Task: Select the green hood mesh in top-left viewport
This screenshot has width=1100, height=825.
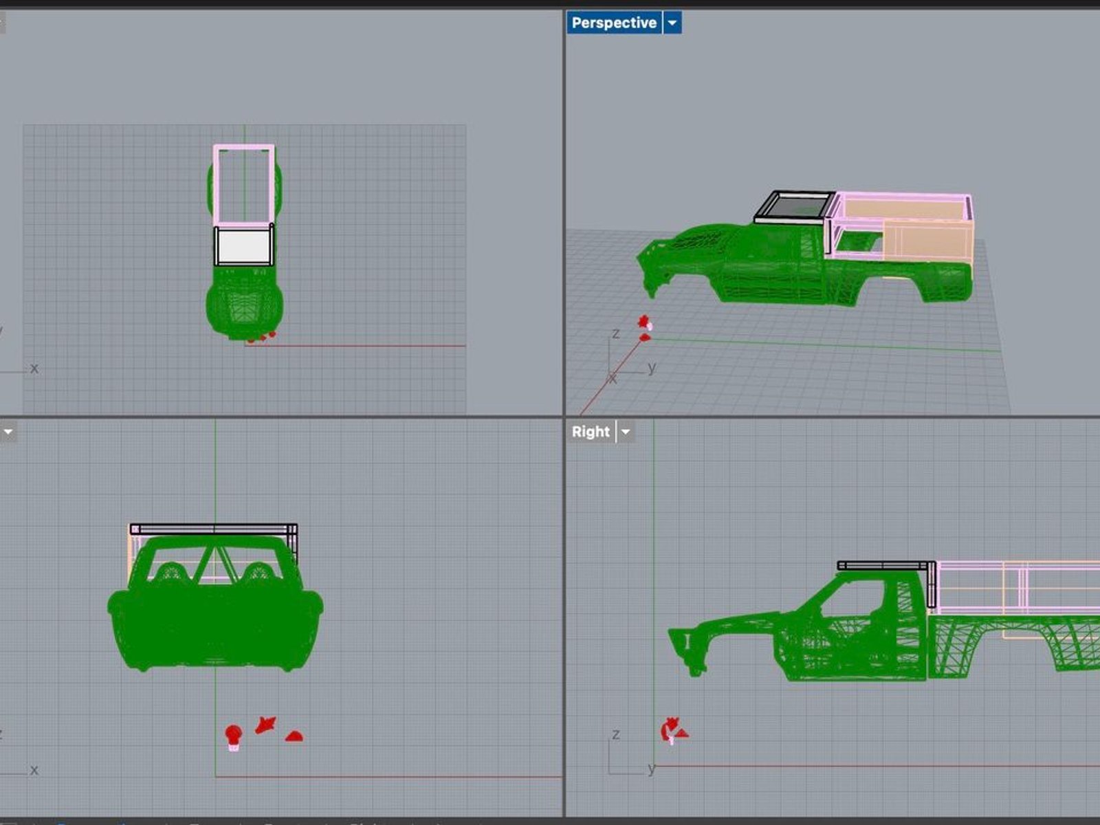Action: pyautogui.click(x=244, y=302)
